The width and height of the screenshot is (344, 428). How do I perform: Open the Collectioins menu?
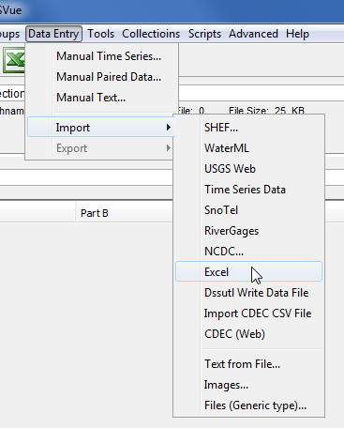coord(151,34)
